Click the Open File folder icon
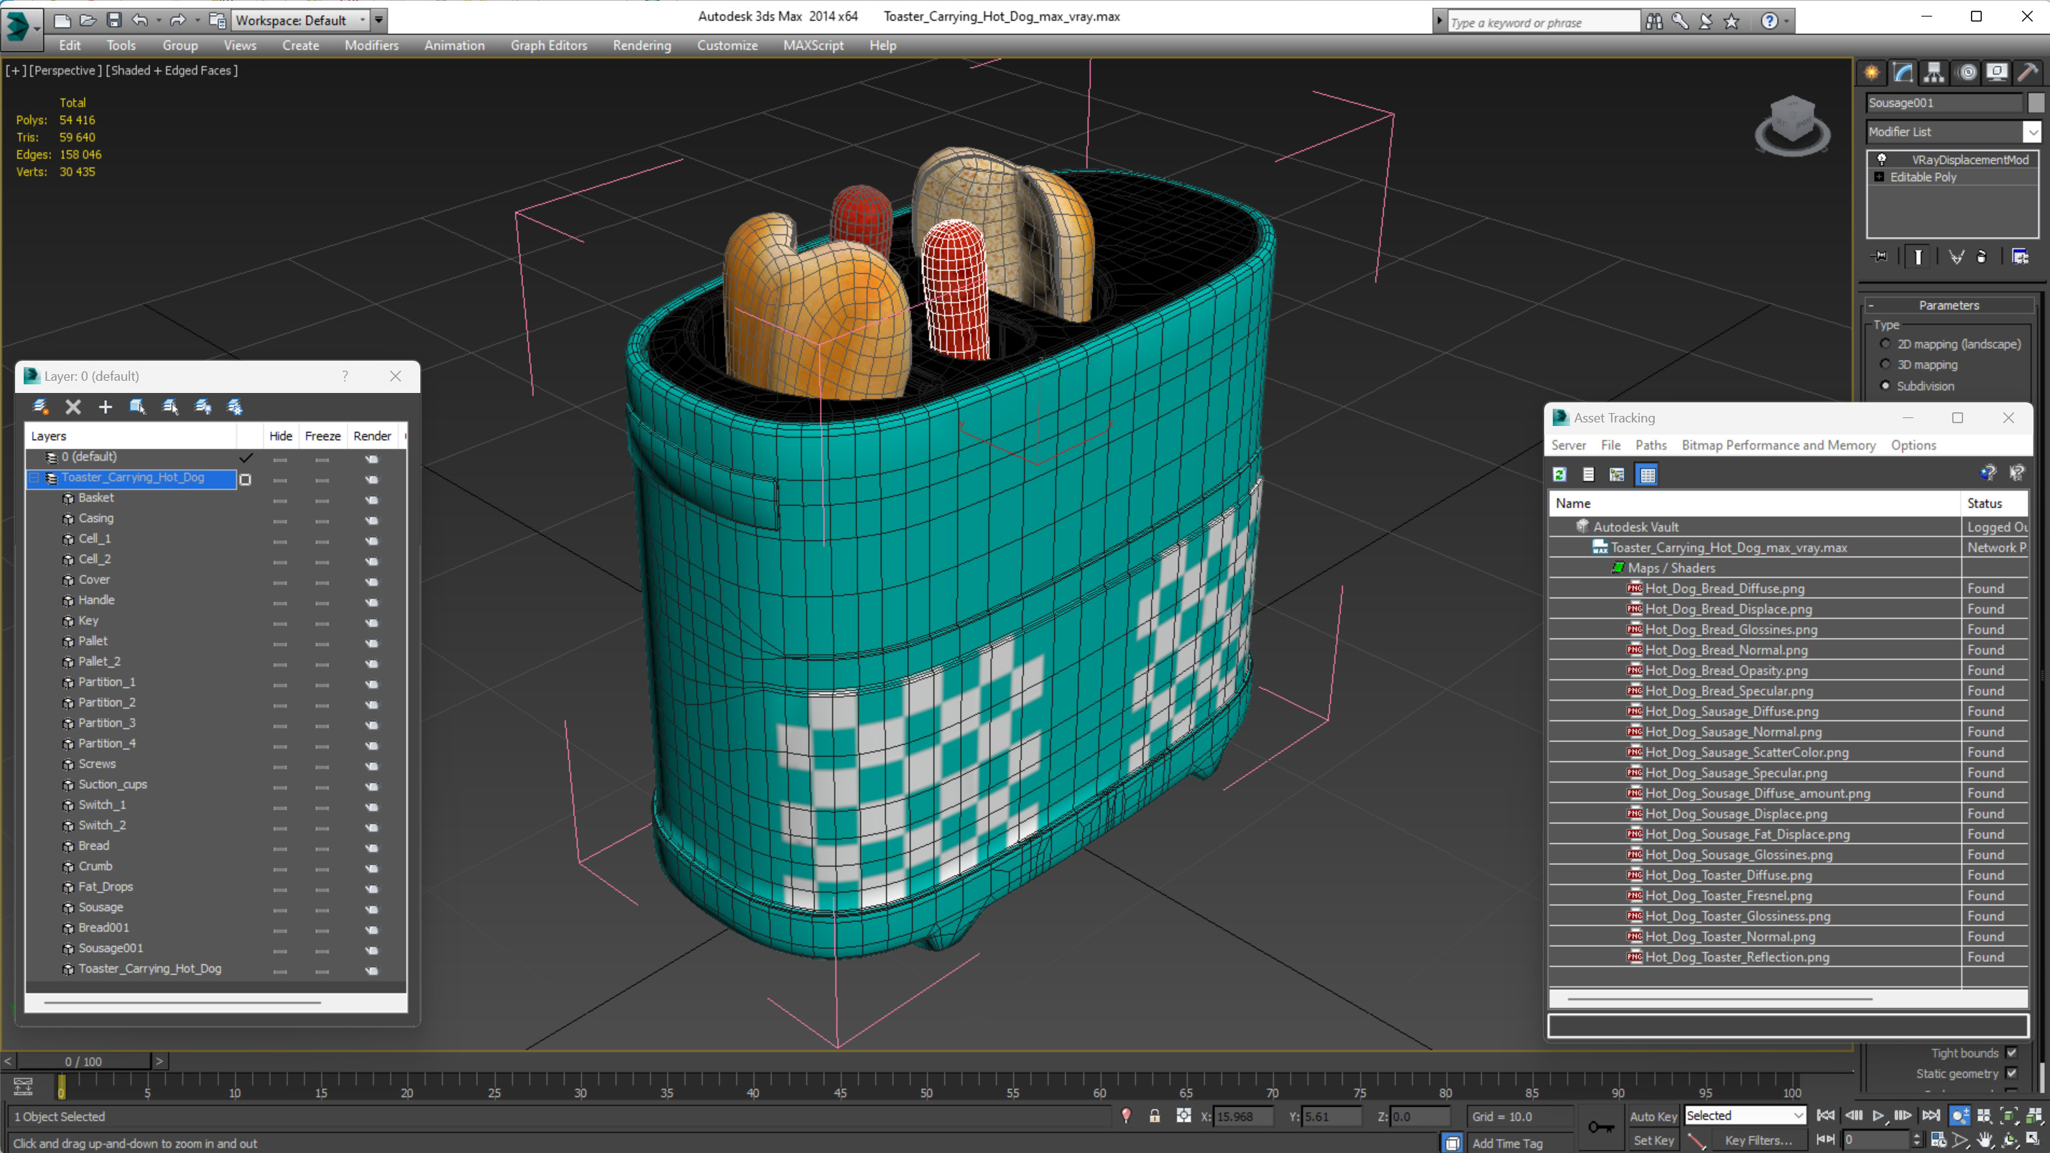 click(x=88, y=20)
